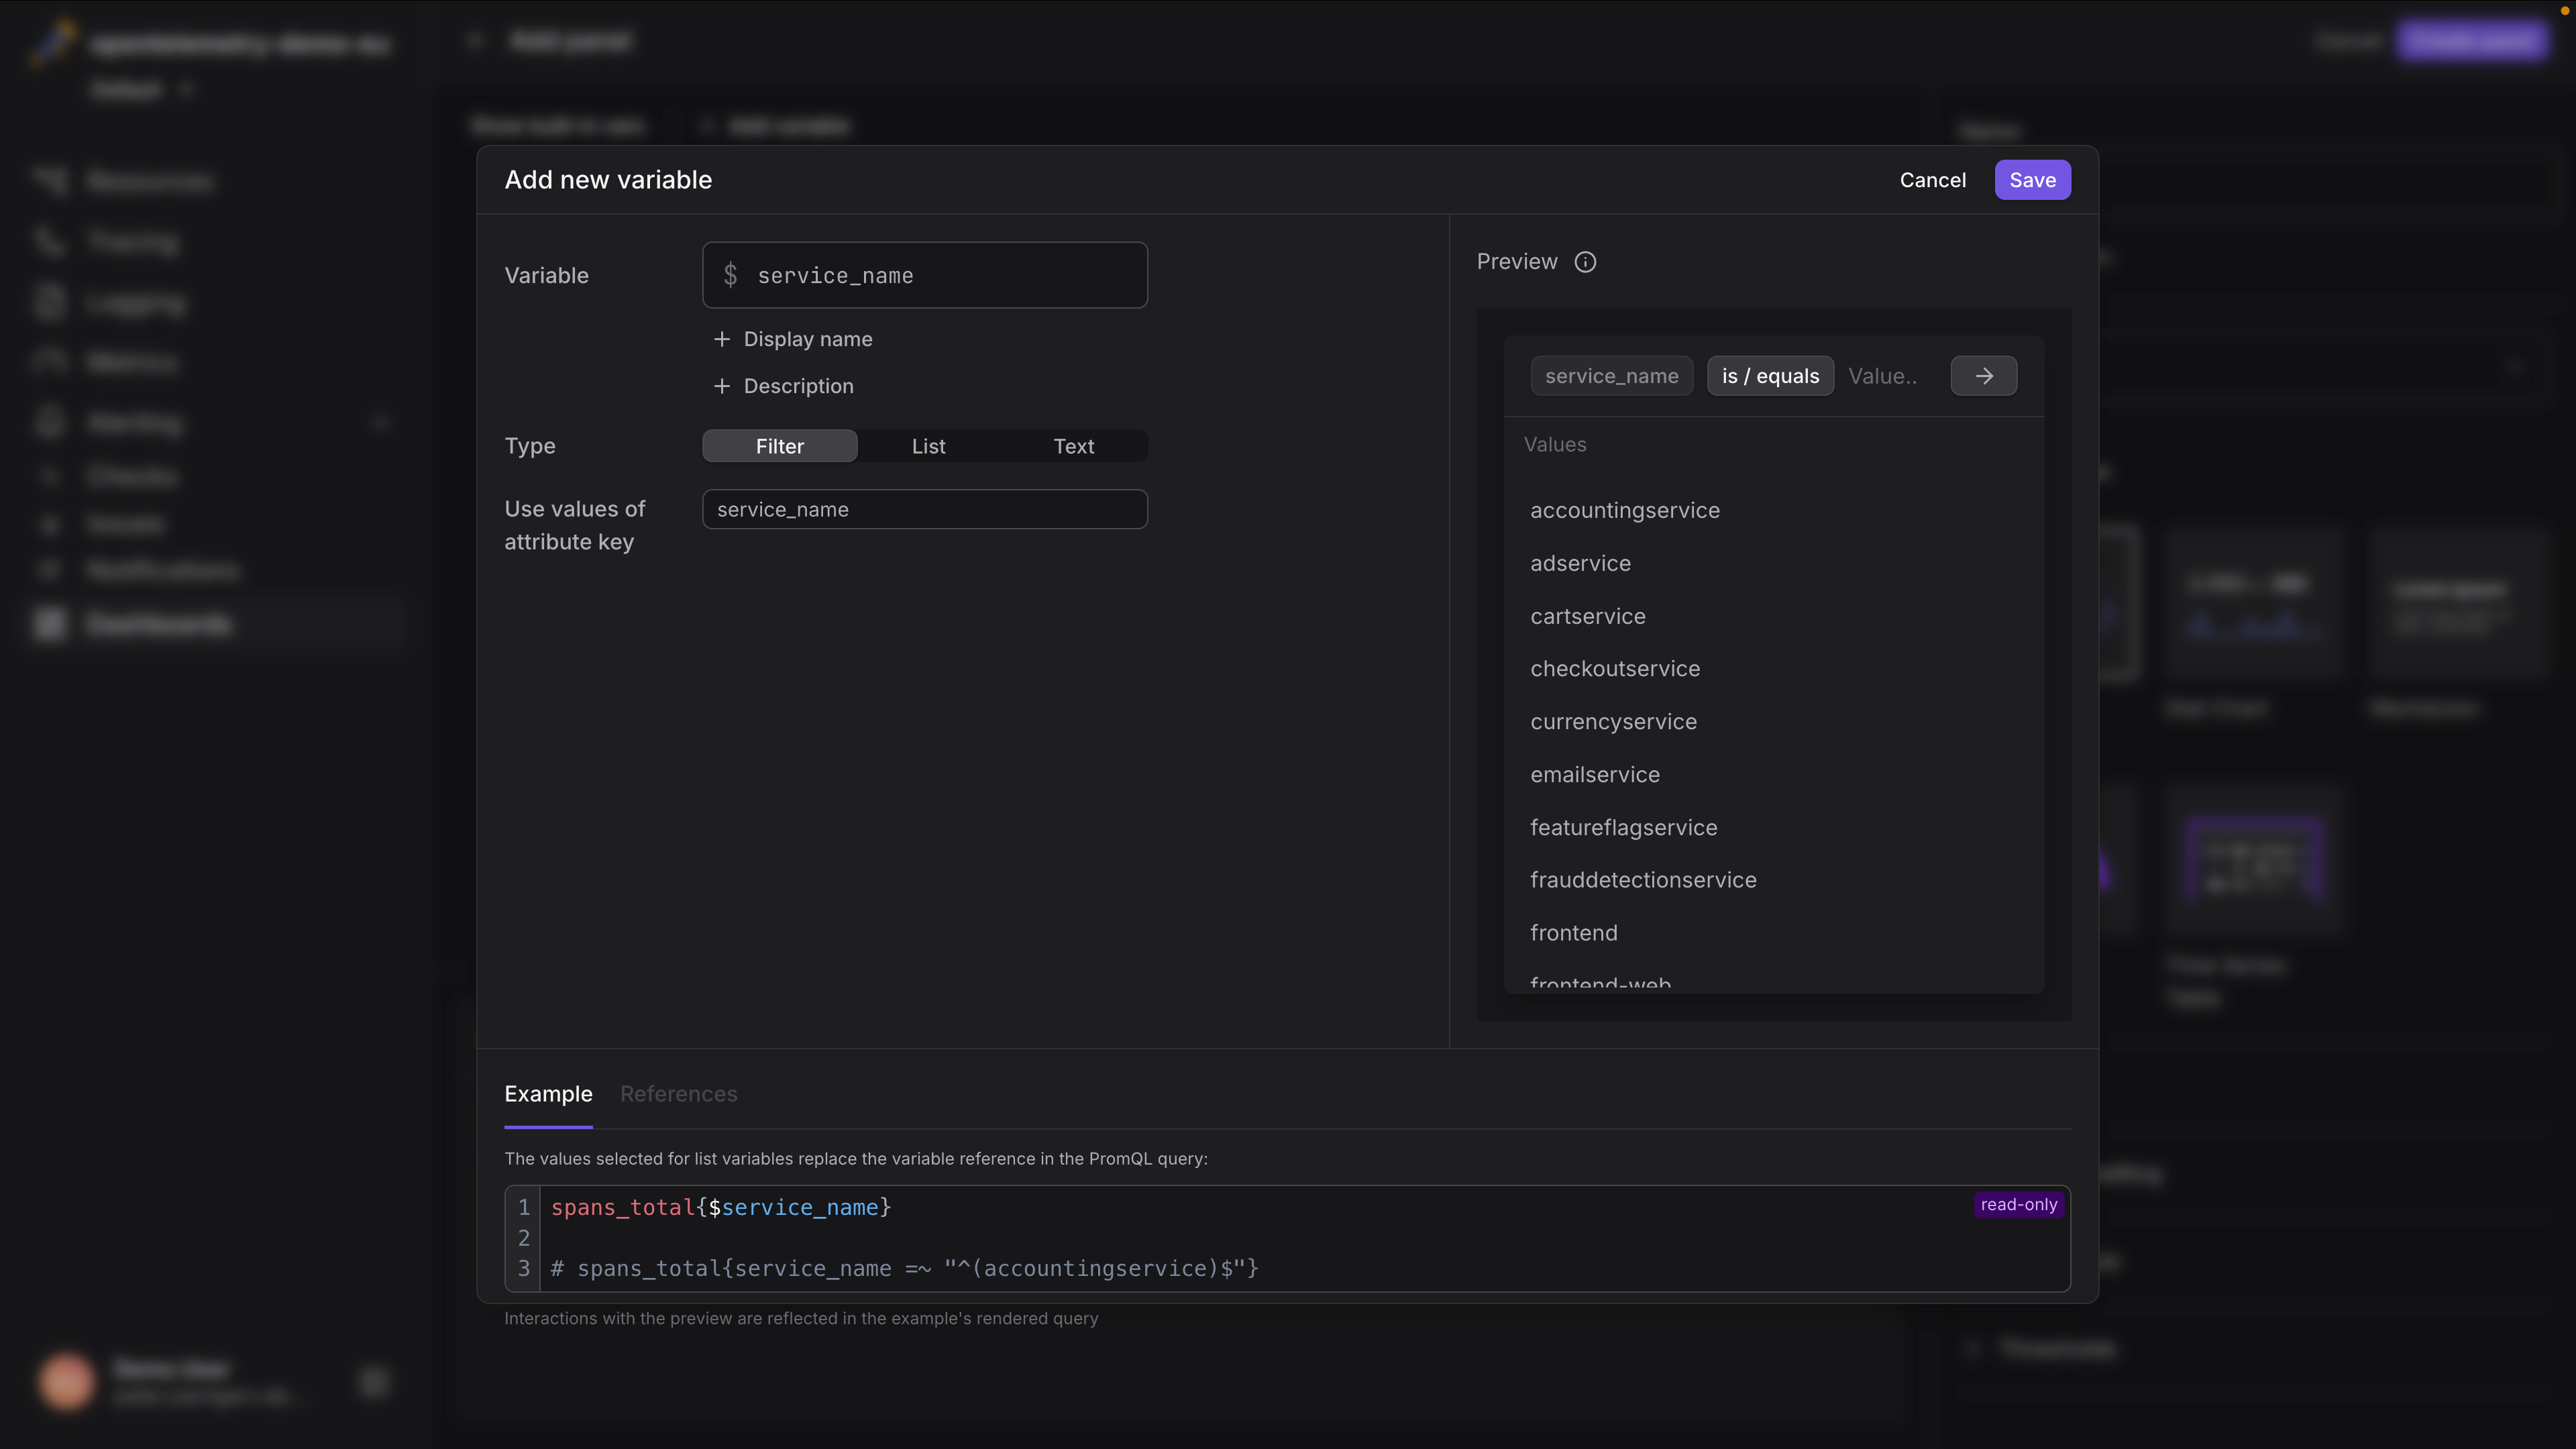The height and width of the screenshot is (1449, 2576).
Task: Choose accountingservice from values list
Action: click(x=1625, y=510)
